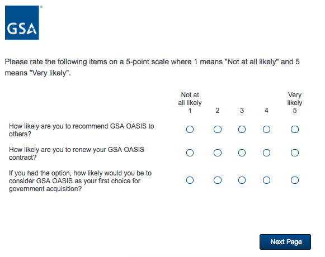Rate recommend GSA OASIS as 4
The height and width of the screenshot is (257, 325).
point(266,130)
